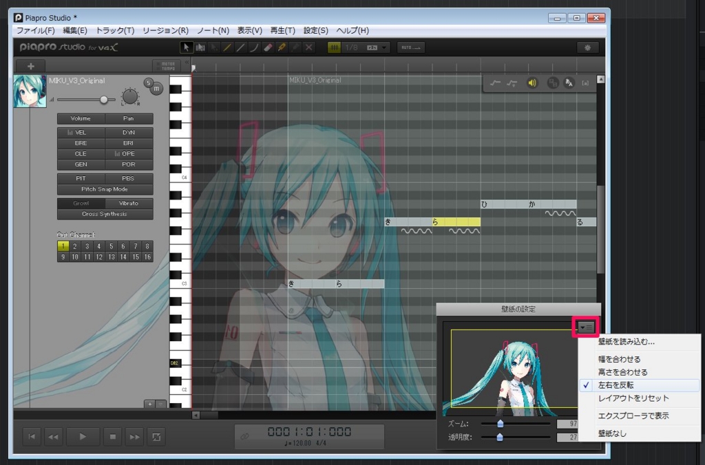Open the 再生(T) menu

pyautogui.click(x=283, y=30)
